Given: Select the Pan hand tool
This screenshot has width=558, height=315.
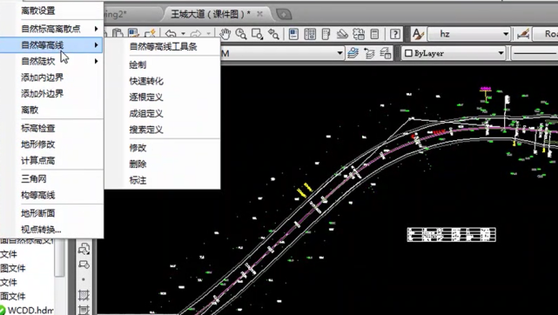Looking at the screenshot, I should 225,34.
